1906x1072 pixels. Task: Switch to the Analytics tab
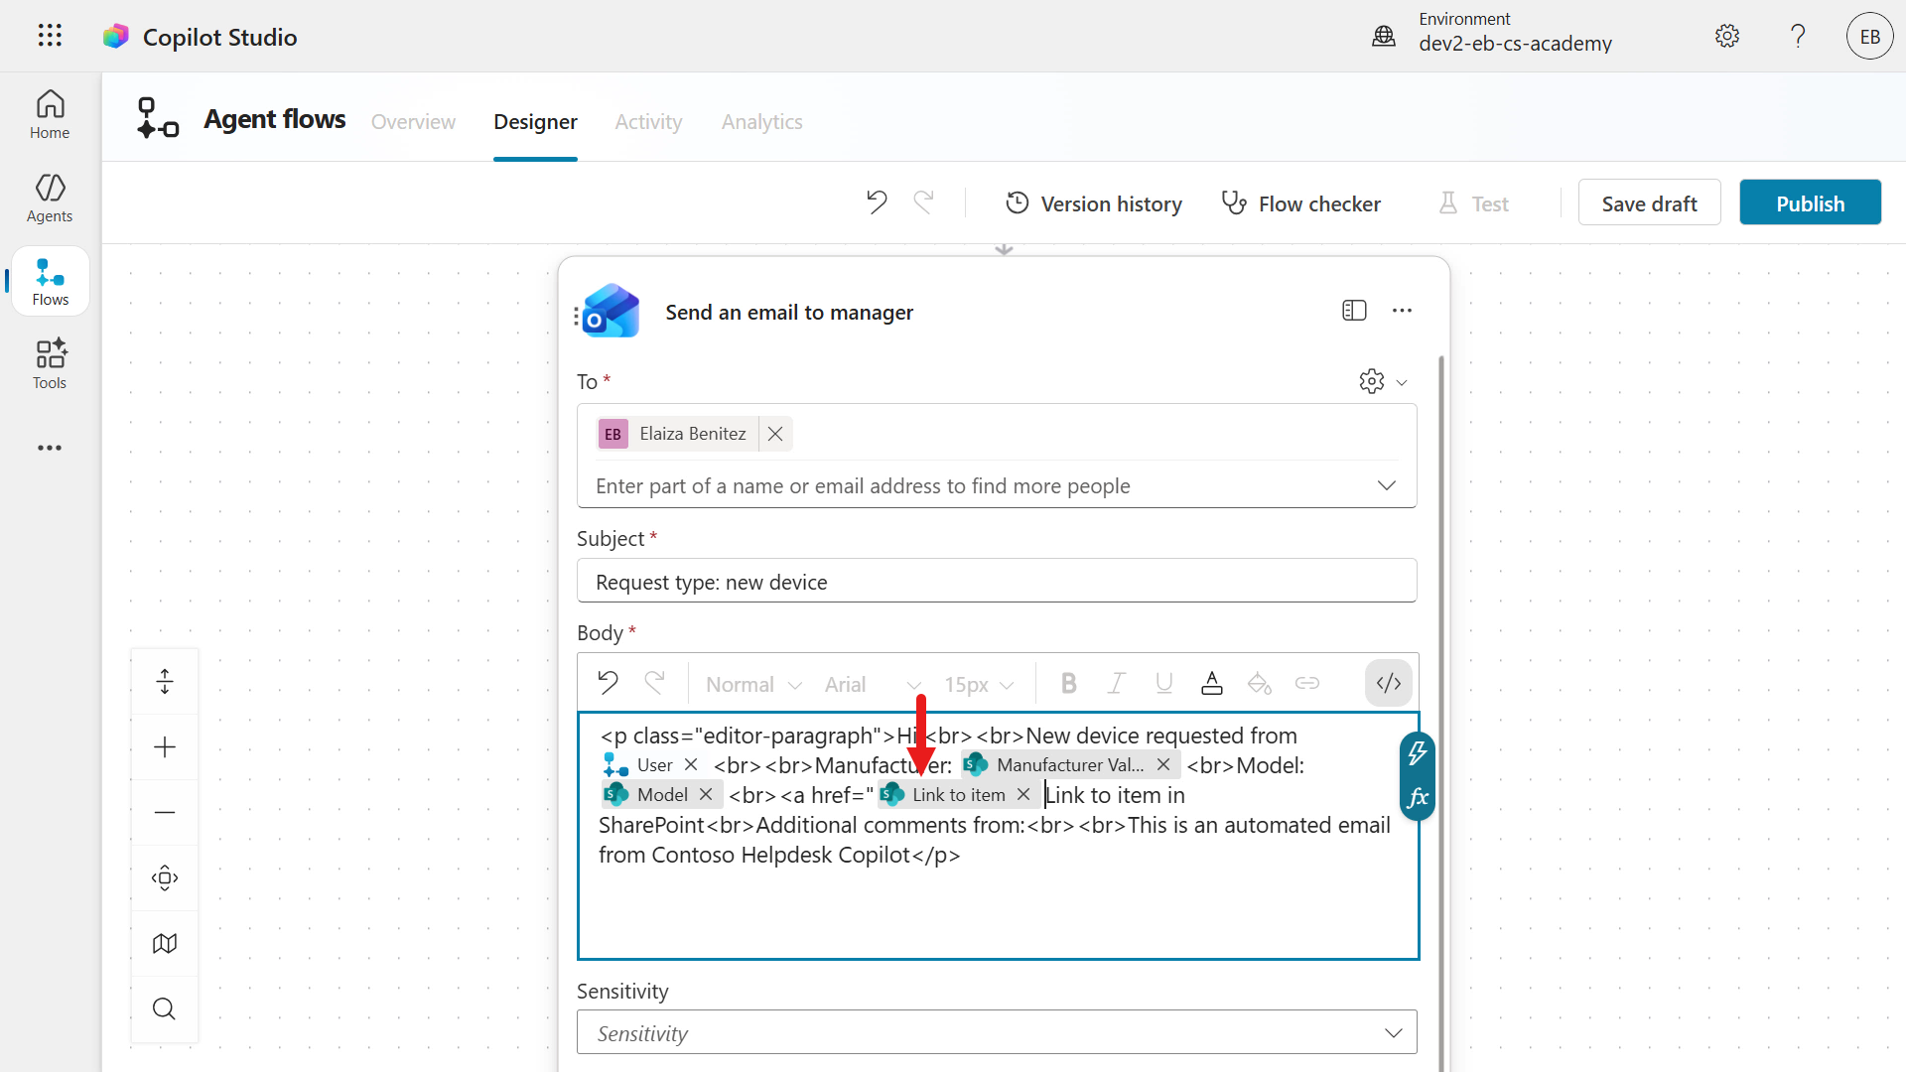[761, 121]
